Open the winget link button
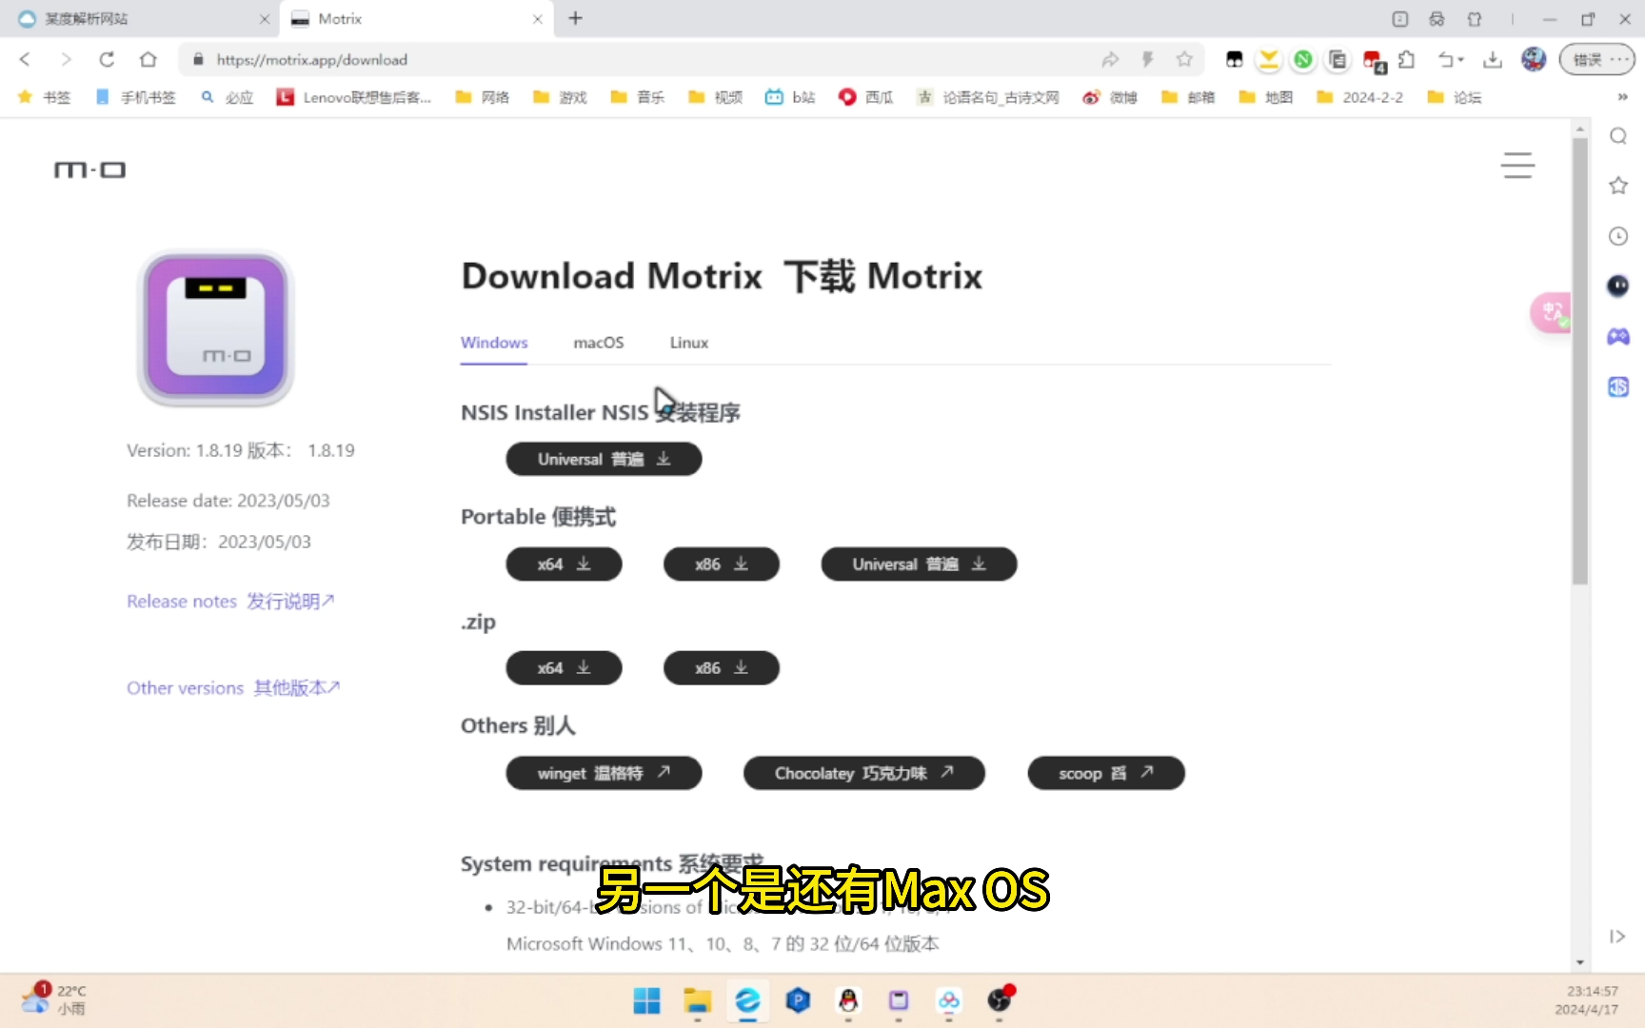The height and width of the screenshot is (1028, 1645). point(604,773)
